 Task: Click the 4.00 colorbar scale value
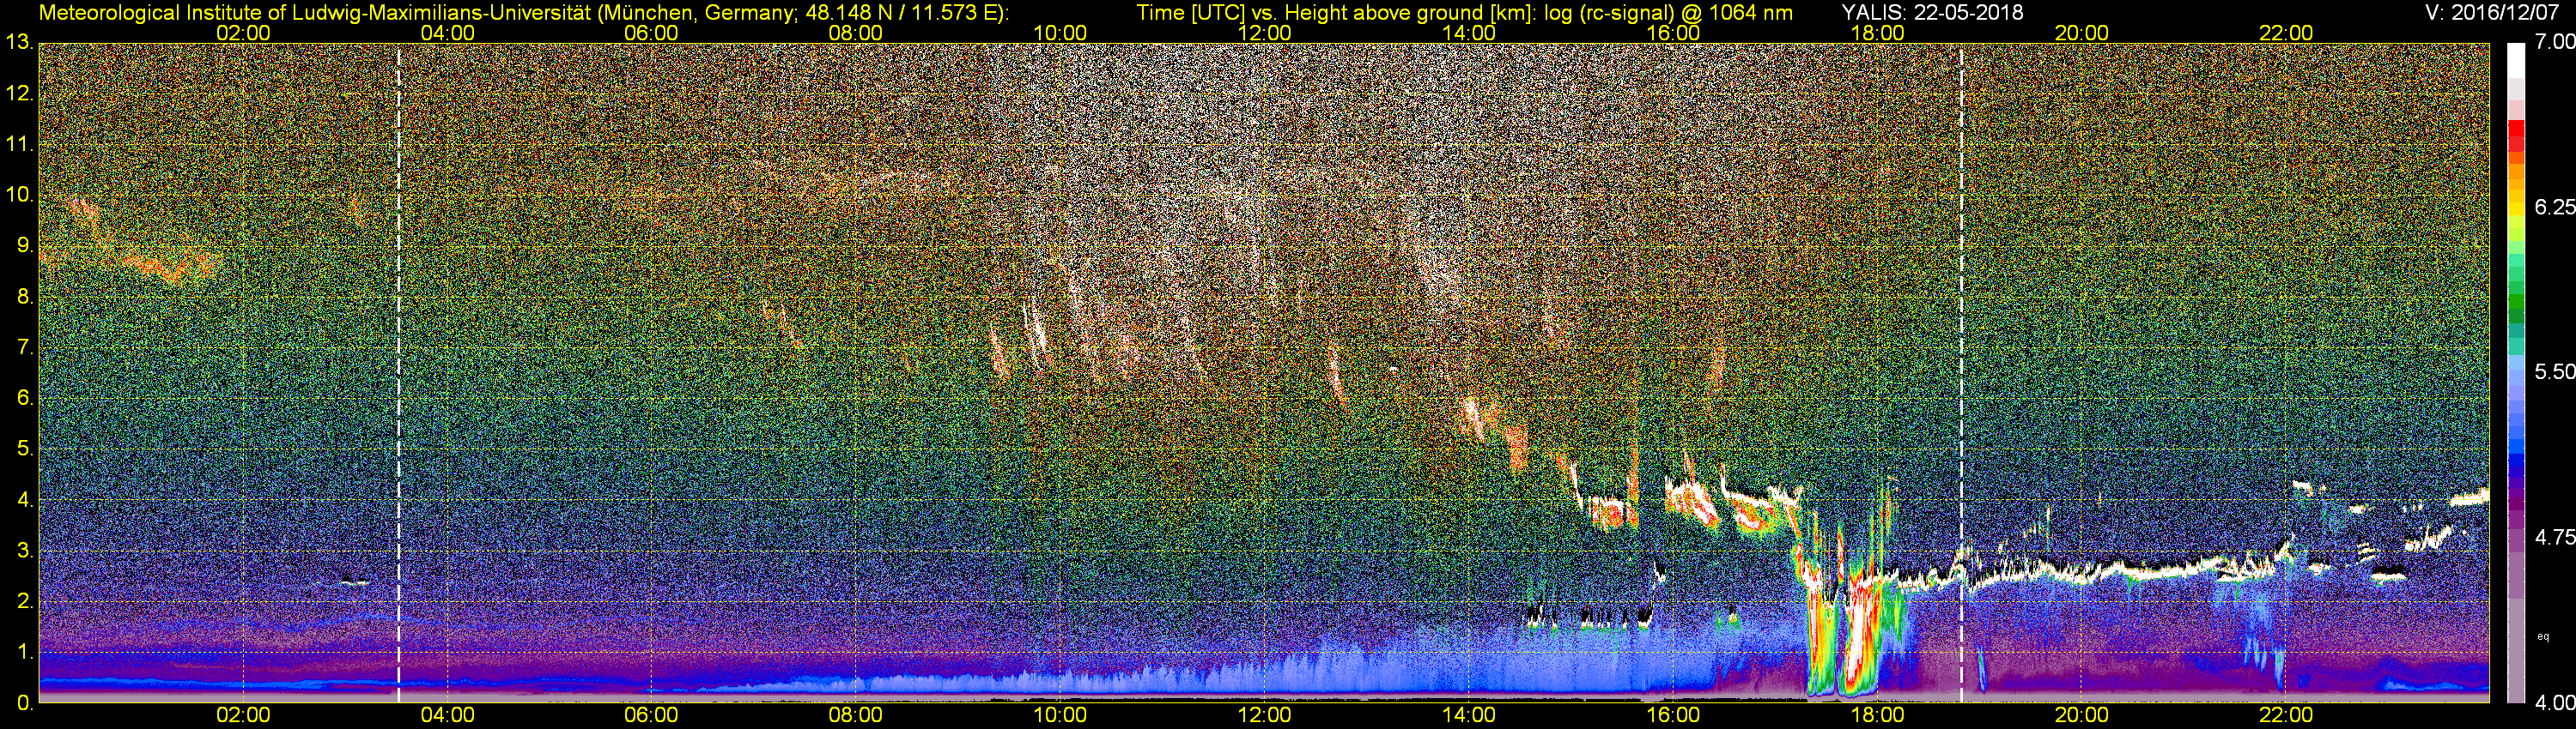click(2554, 703)
